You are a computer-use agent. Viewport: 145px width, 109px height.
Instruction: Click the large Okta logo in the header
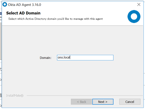coord(134,17)
